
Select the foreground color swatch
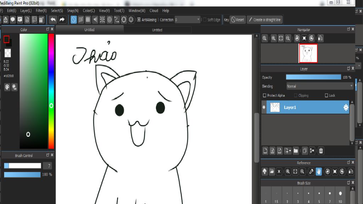(x=6, y=40)
